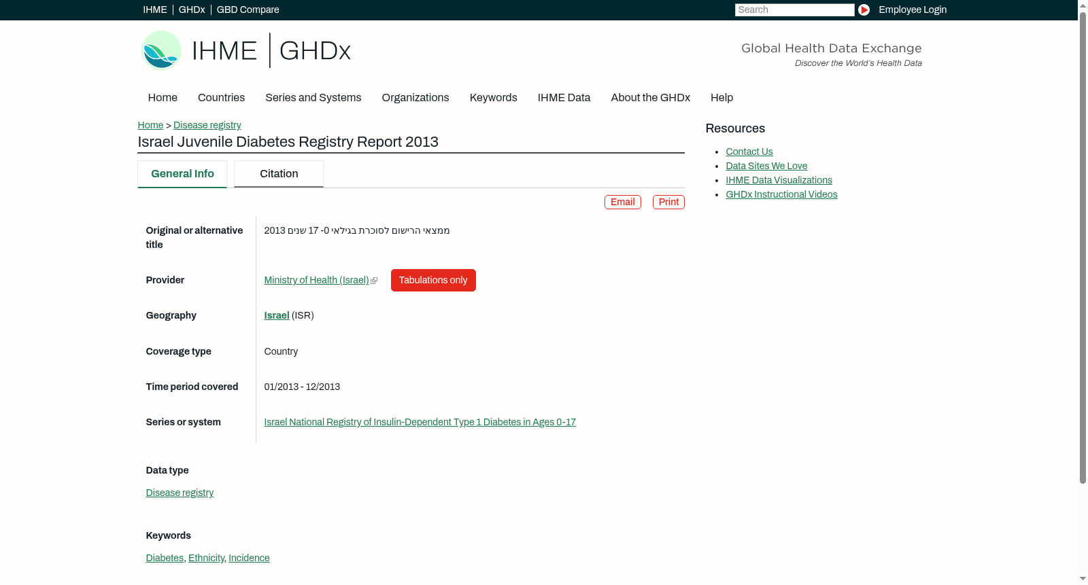Click the Coverage type value Country
Image resolution: width=1088 pixels, height=585 pixels.
coord(281,351)
